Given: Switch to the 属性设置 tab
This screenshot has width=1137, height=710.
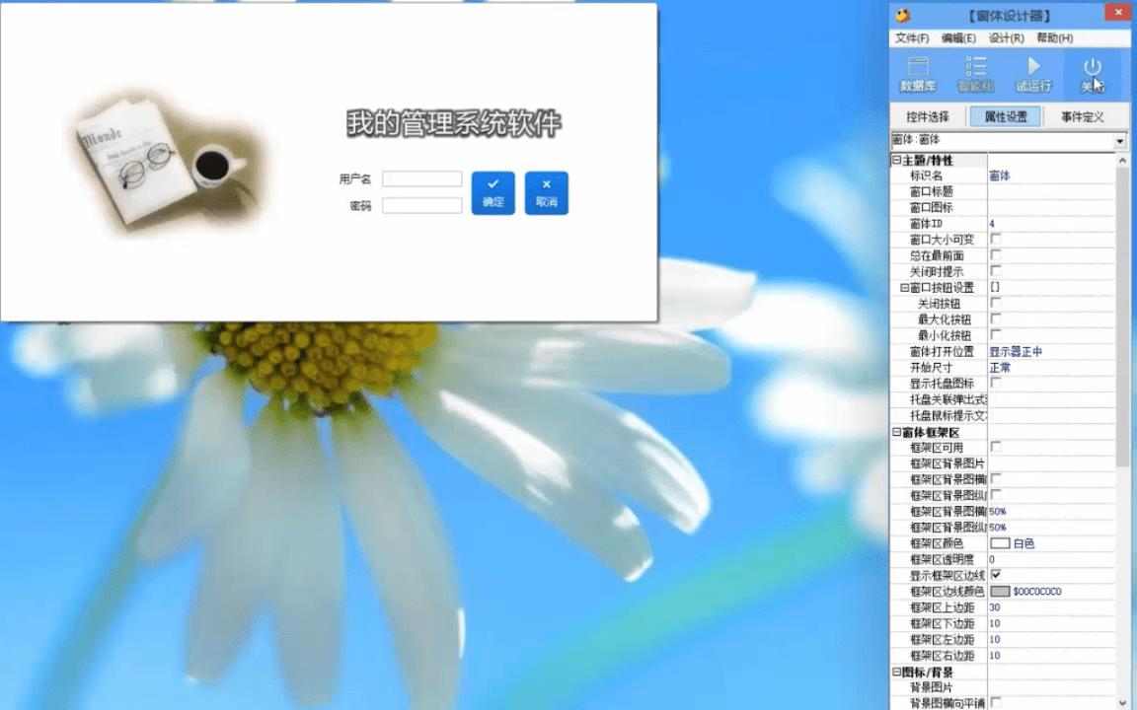Looking at the screenshot, I should 1005,116.
